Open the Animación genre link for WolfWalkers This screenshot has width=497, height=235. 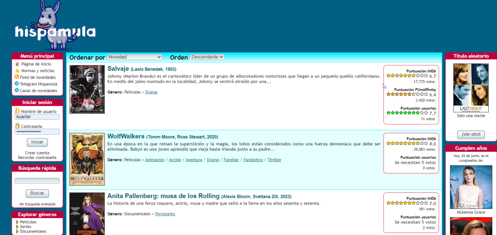pos(155,160)
